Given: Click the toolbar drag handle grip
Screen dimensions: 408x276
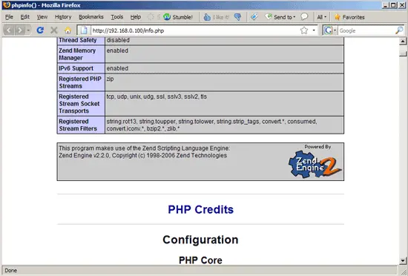Looking at the screenshot, I should (x=158, y=17).
